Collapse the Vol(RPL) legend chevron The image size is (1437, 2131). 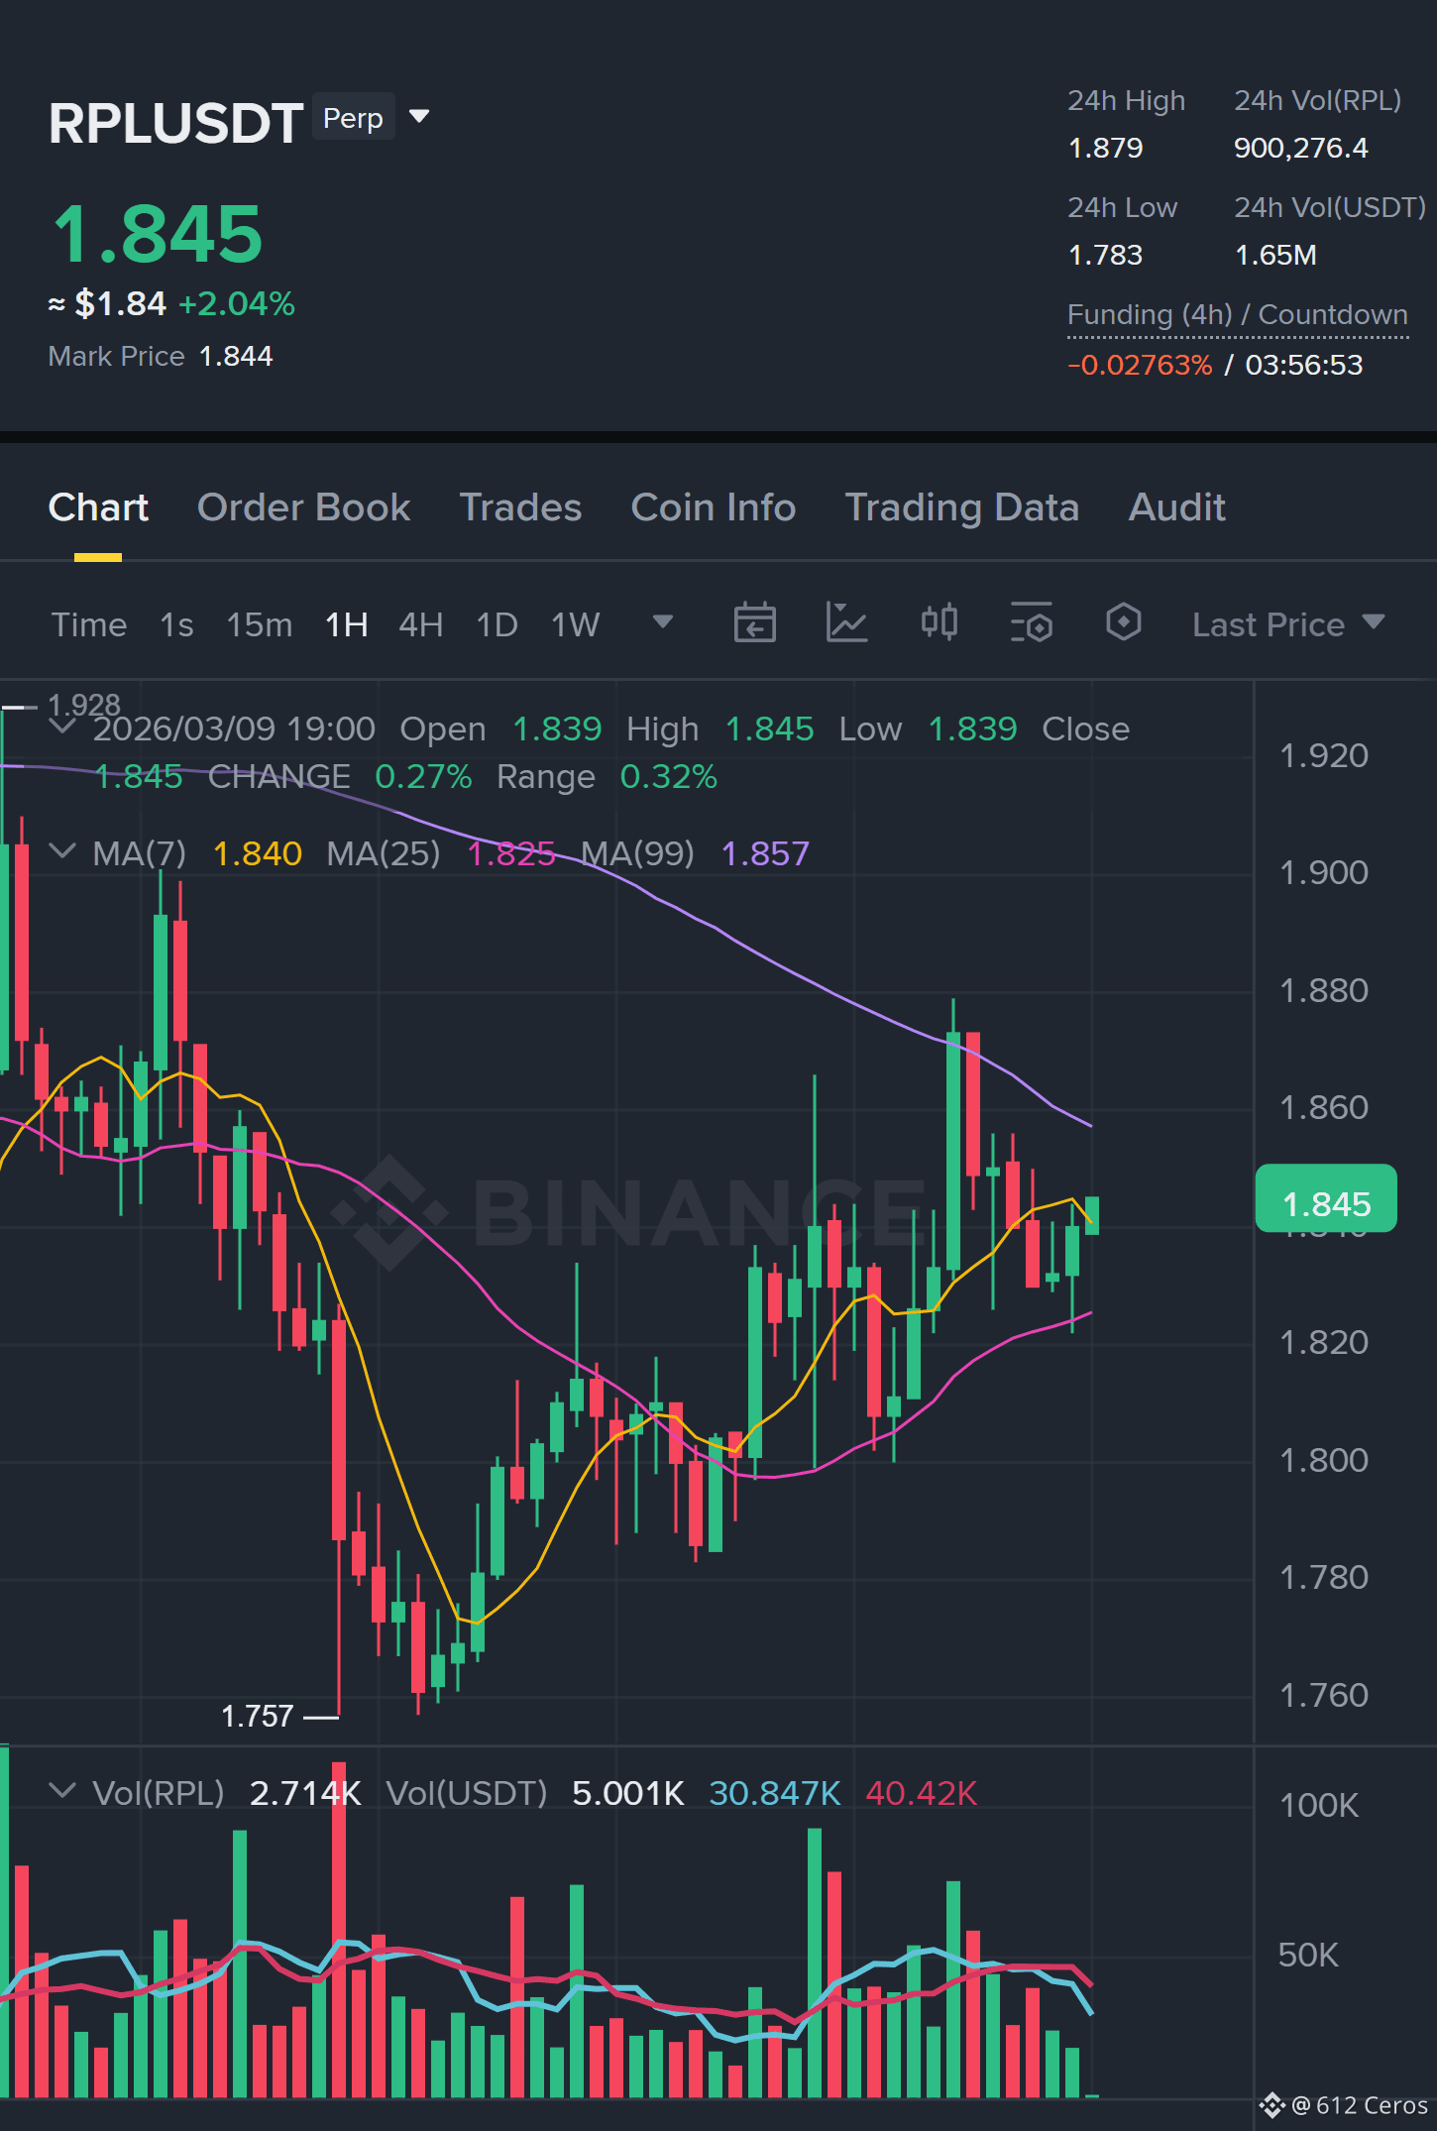tap(62, 1791)
